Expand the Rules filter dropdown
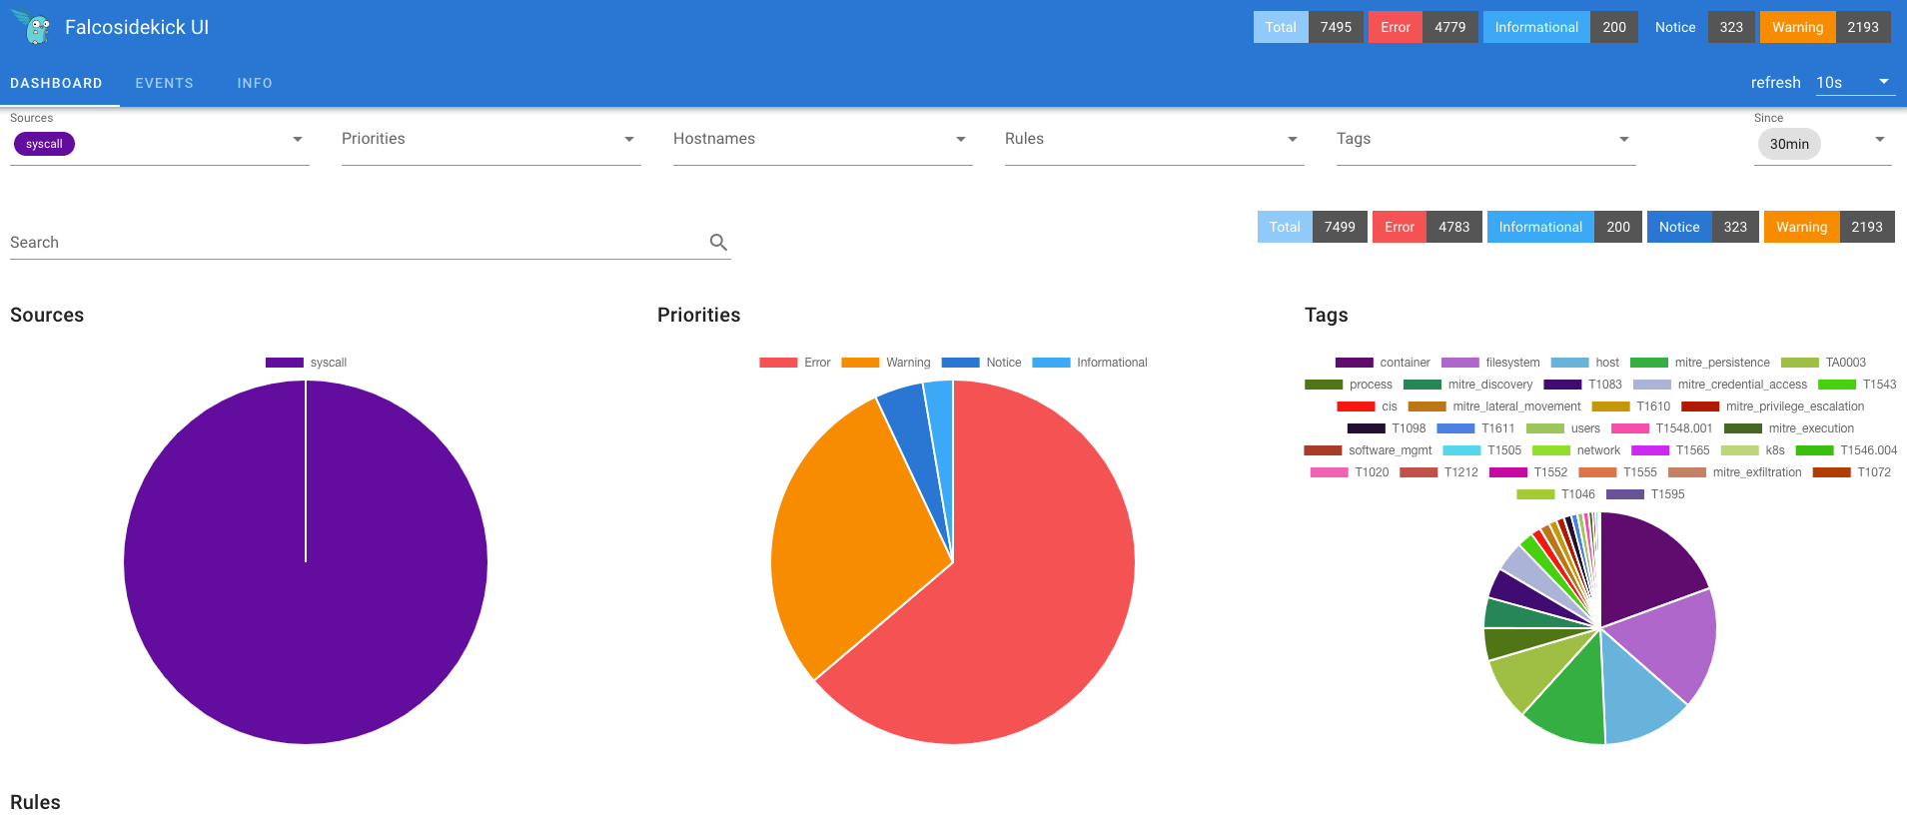This screenshot has width=1907, height=816. tap(1154, 139)
